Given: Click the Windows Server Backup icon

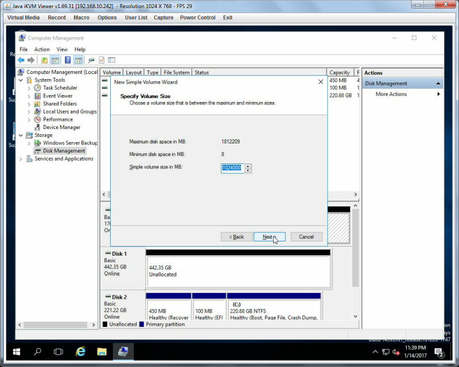Looking at the screenshot, I should click(x=37, y=143).
